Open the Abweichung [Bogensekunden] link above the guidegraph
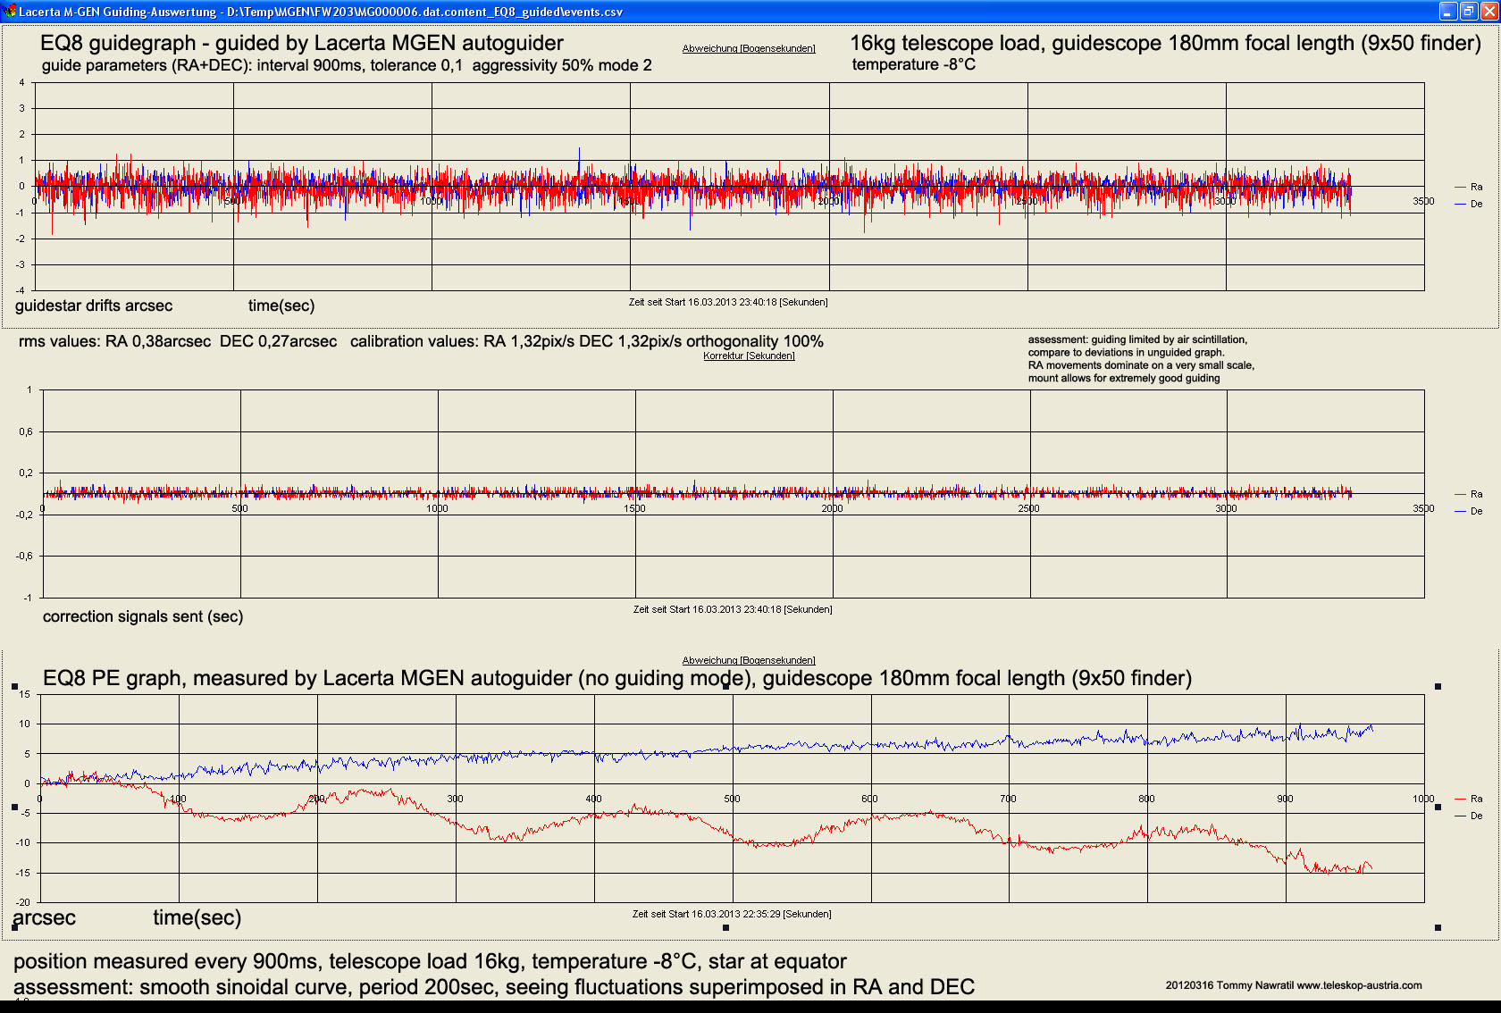The width and height of the screenshot is (1501, 1013). pyautogui.click(x=749, y=48)
